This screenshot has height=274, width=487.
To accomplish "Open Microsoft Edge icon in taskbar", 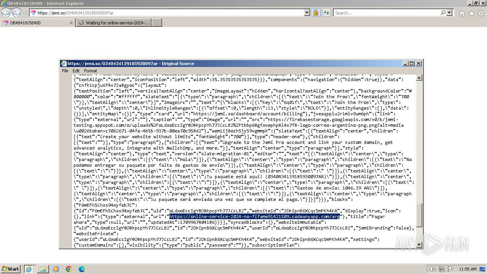I will 82,269.
